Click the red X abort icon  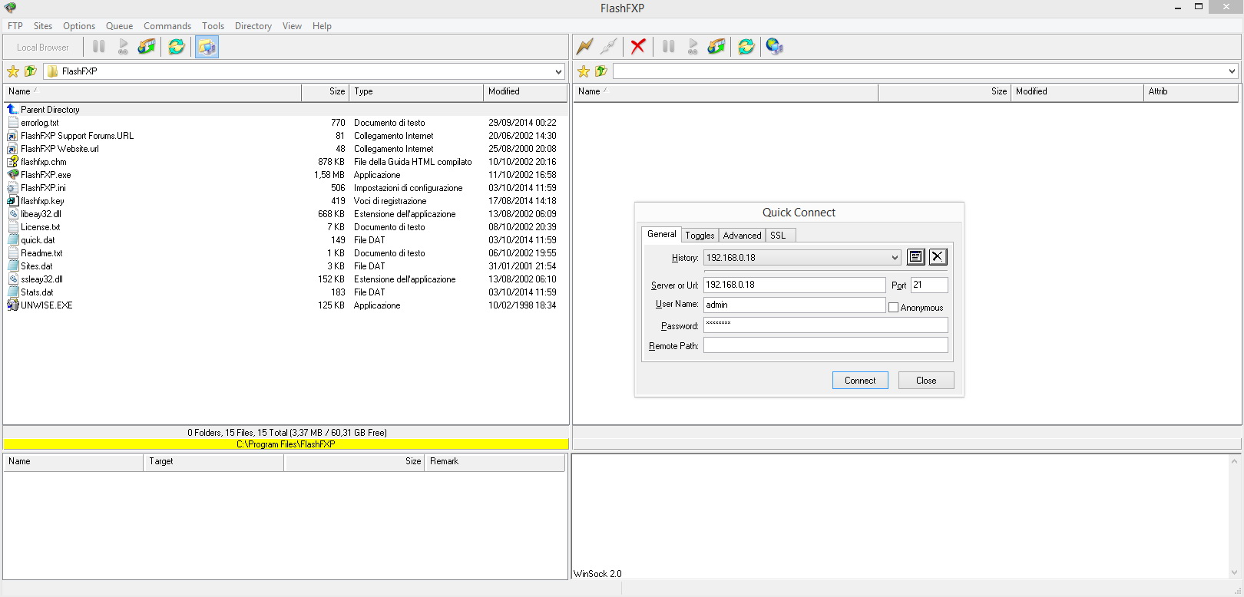tap(638, 47)
